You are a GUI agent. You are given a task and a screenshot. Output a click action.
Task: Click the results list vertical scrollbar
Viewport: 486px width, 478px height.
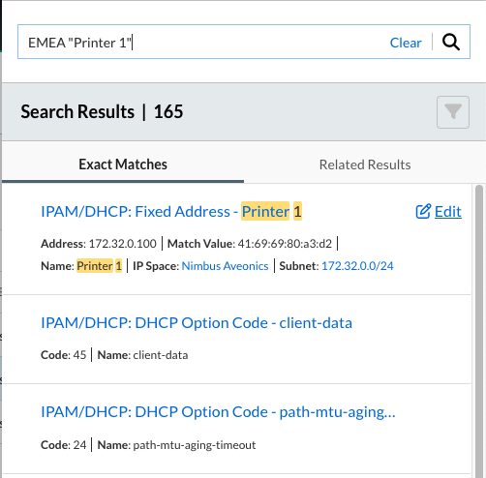click(479, 329)
